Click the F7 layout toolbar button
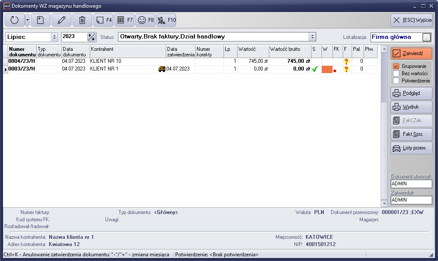This screenshot has width=438, height=261. pyautogui.click(x=124, y=20)
